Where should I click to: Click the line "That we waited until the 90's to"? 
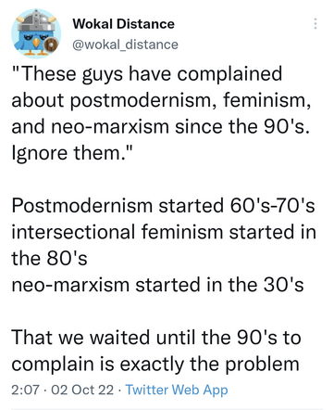[156, 338]
